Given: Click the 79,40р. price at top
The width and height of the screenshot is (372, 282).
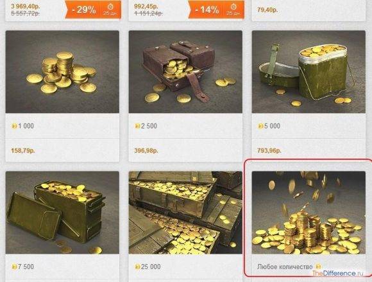Looking at the screenshot, I should click(x=267, y=10).
